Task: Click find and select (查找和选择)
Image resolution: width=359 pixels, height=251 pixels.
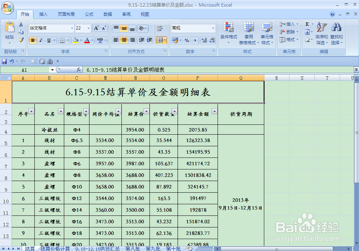Action: (x=337, y=34)
